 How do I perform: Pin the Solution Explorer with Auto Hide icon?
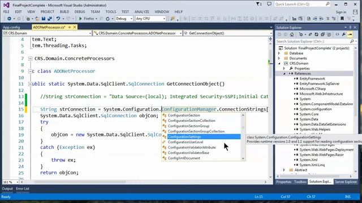click(350, 28)
